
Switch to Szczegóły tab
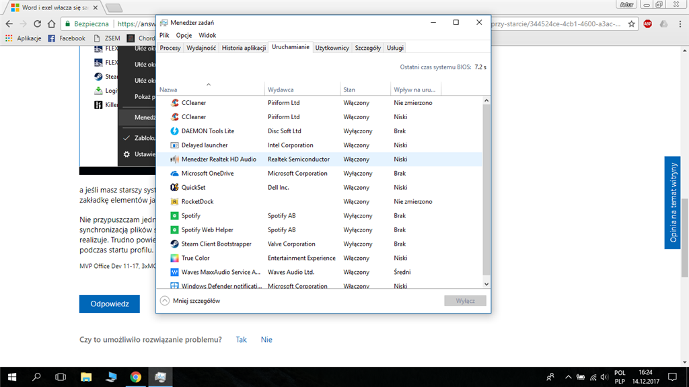(x=368, y=48)
